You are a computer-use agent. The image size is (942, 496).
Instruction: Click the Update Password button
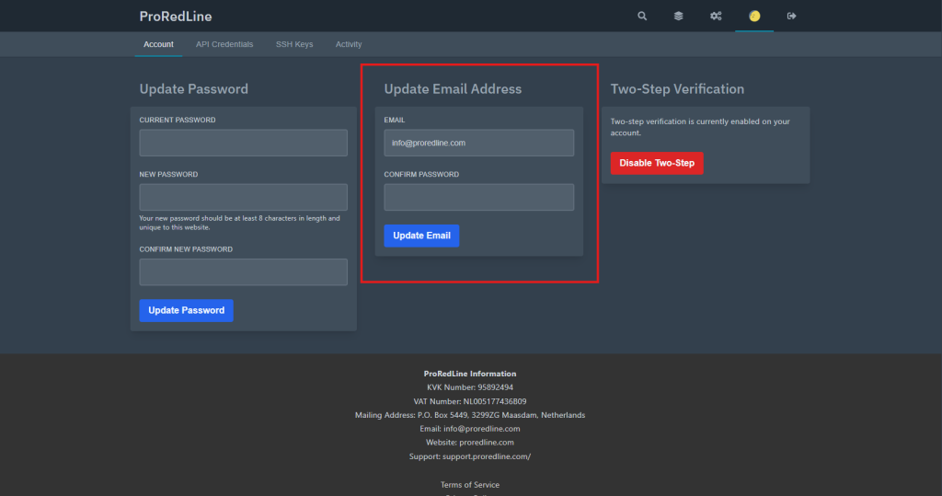tap(186, 311)
